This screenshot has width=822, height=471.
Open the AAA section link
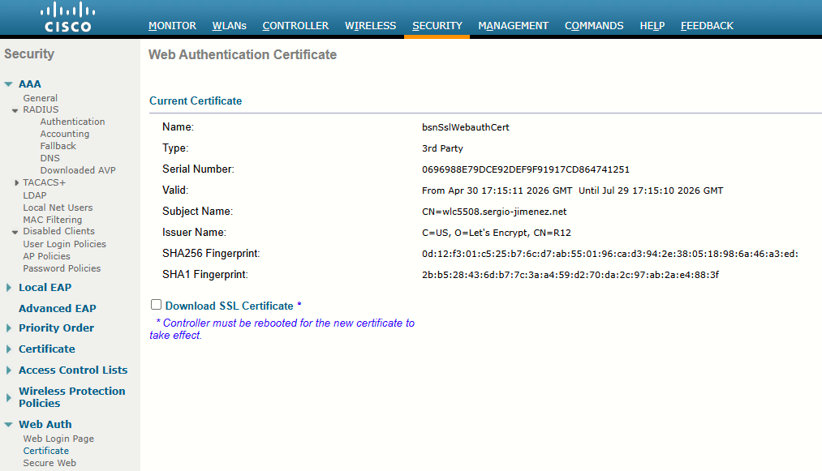pos(30,83)
